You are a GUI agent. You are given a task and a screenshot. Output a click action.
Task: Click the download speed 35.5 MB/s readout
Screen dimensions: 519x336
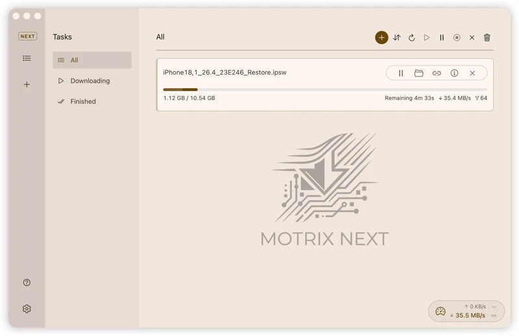[x=468, y=315]
